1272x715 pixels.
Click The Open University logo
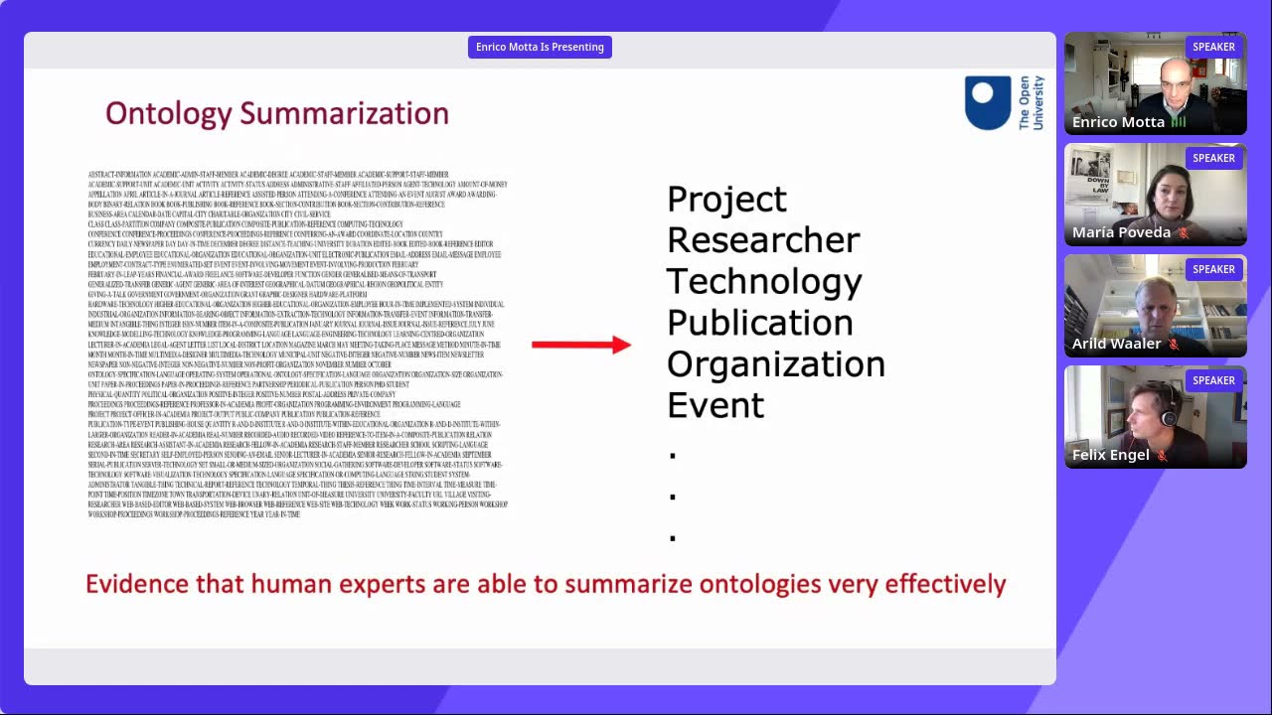click(1005, 102)
